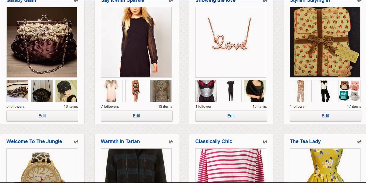Click globe icon beside The Tea Lady
Screen dimensions: 366x183
pyautogui.click(x=360, y=142)
